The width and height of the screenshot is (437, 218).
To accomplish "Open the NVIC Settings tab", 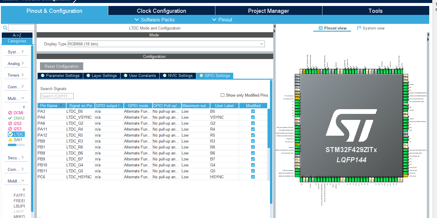I will tap(177, 75).
